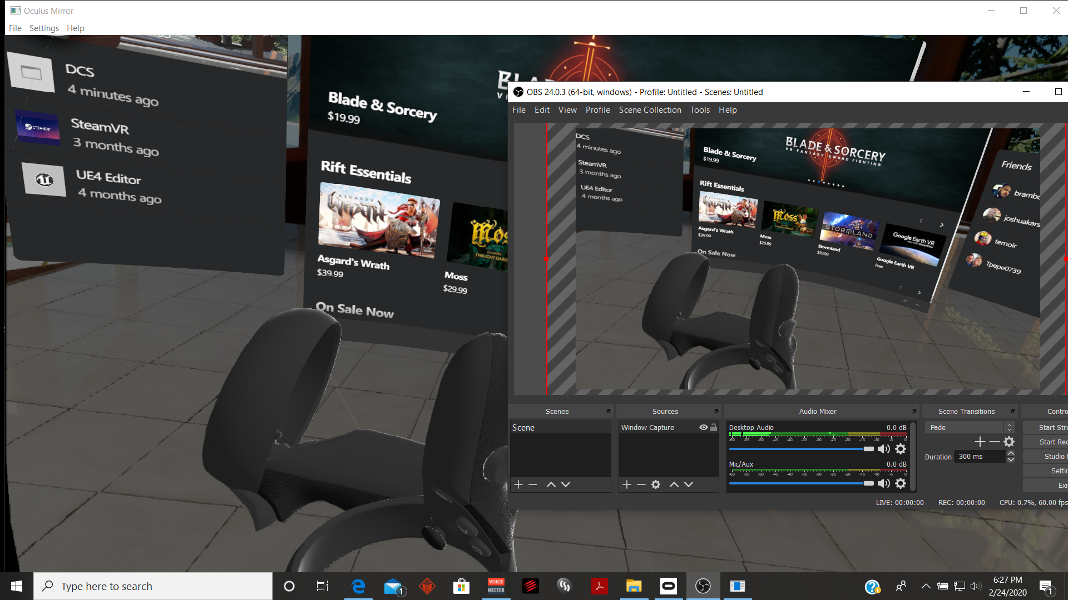Click the Windows search box
This screenshot has height=600, width=1068.
pyautogui.click(x=153, y=586)
